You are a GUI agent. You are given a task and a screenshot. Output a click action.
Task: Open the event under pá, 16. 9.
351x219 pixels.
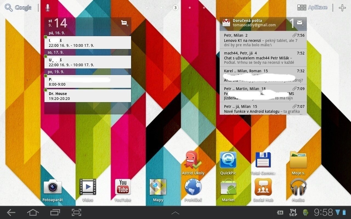(x=88, y=43)
